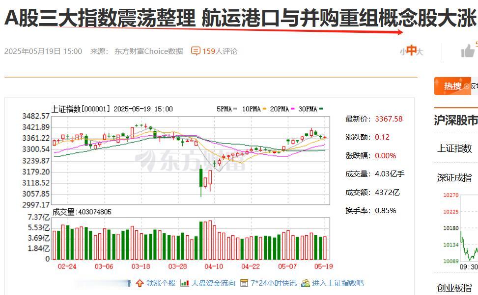
Task: Select 深证成指 in the sidebar list
Action: (454, 177)
